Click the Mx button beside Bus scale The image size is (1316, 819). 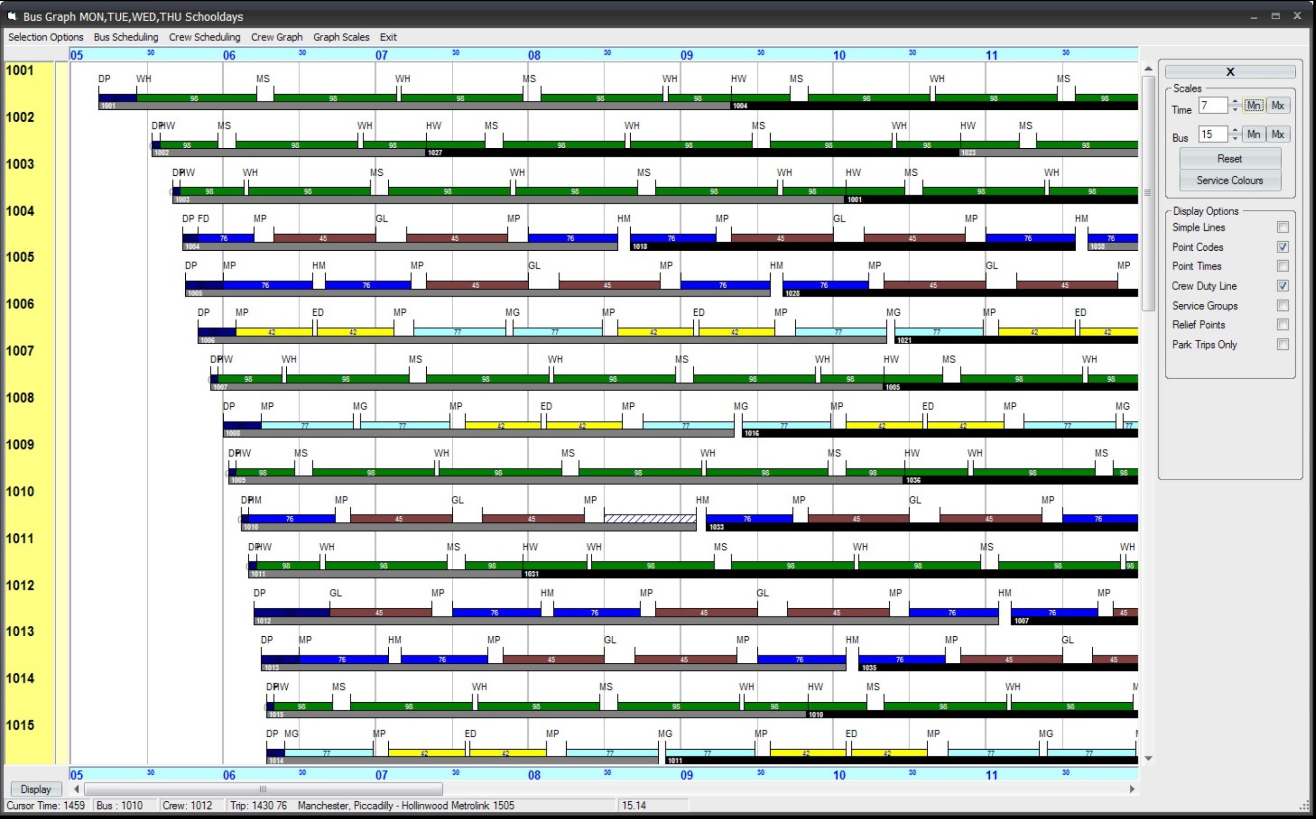point(1278,134)
